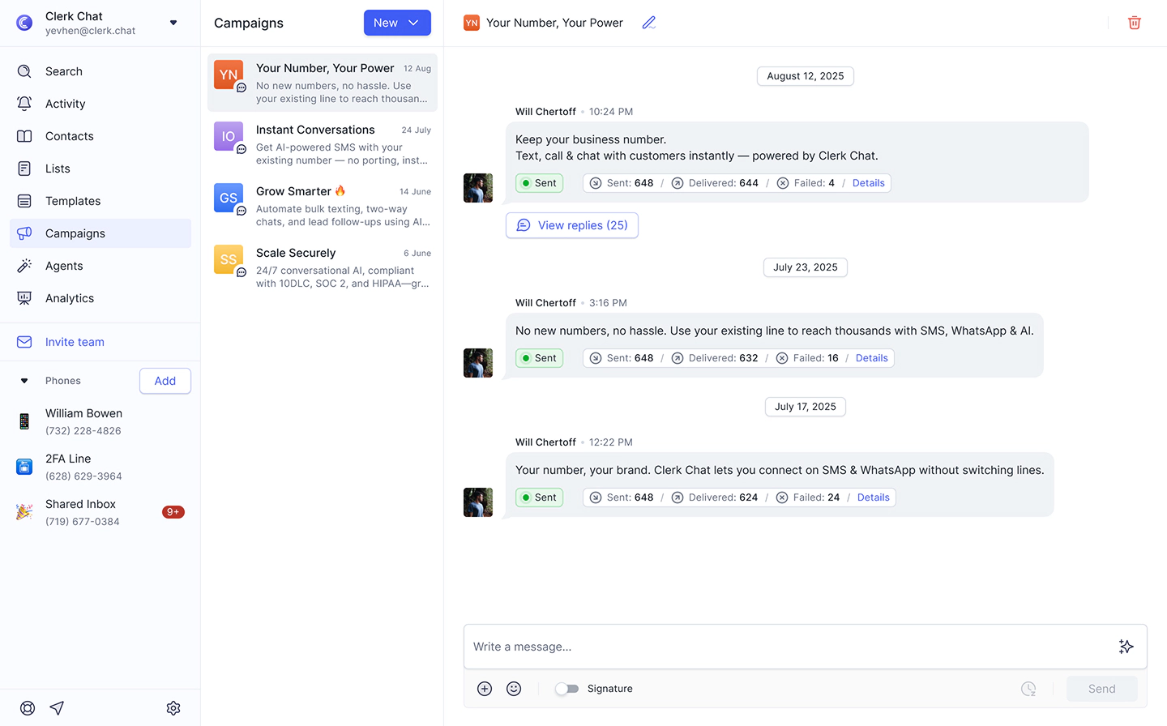The height and width of the screenshot is (726, 1167).
Task: Click the AI sparkle icon in message box
Action: pos(1126,647)
